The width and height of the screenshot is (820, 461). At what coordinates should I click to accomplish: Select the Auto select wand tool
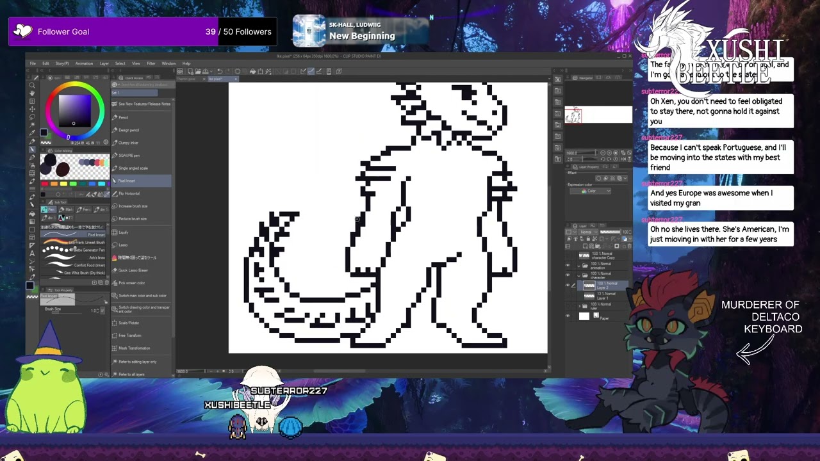coord(32,125)
